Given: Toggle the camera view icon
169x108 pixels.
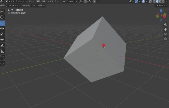Looking at the screenshot, I should [x=165, y=34].
